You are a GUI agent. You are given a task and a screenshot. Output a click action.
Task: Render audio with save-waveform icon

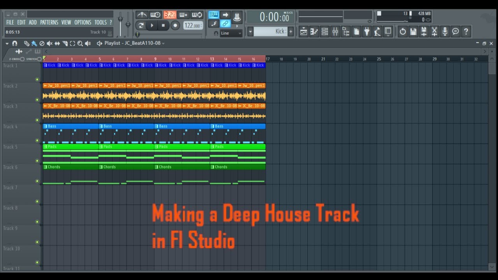coord(424,31)
